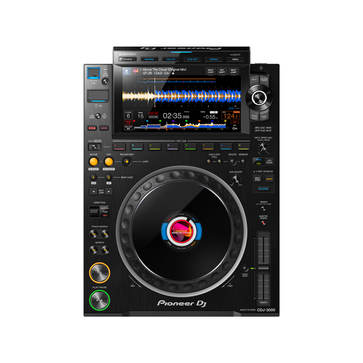The height and width of the screenshot is (363, 363).
Task: Toggle the Master Tempo button
Action: click(x=263, y=224)
